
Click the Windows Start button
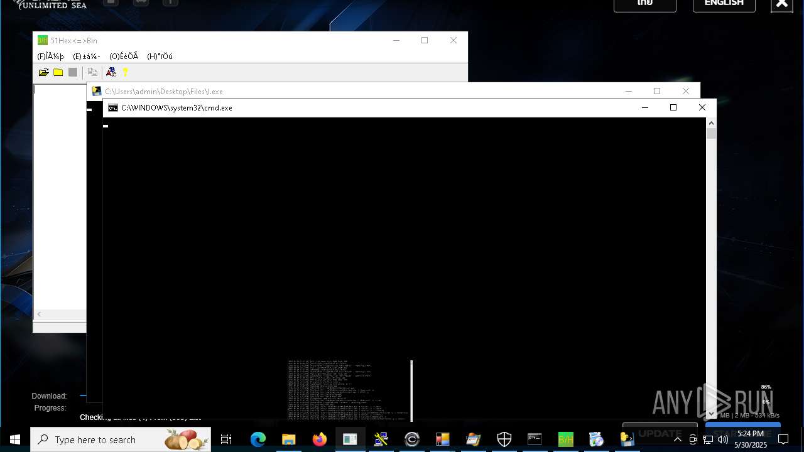(15, 439)
